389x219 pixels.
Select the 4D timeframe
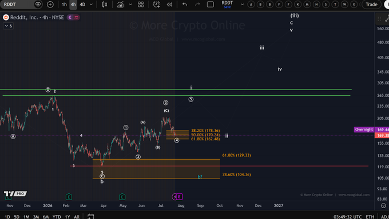point(82,5)
